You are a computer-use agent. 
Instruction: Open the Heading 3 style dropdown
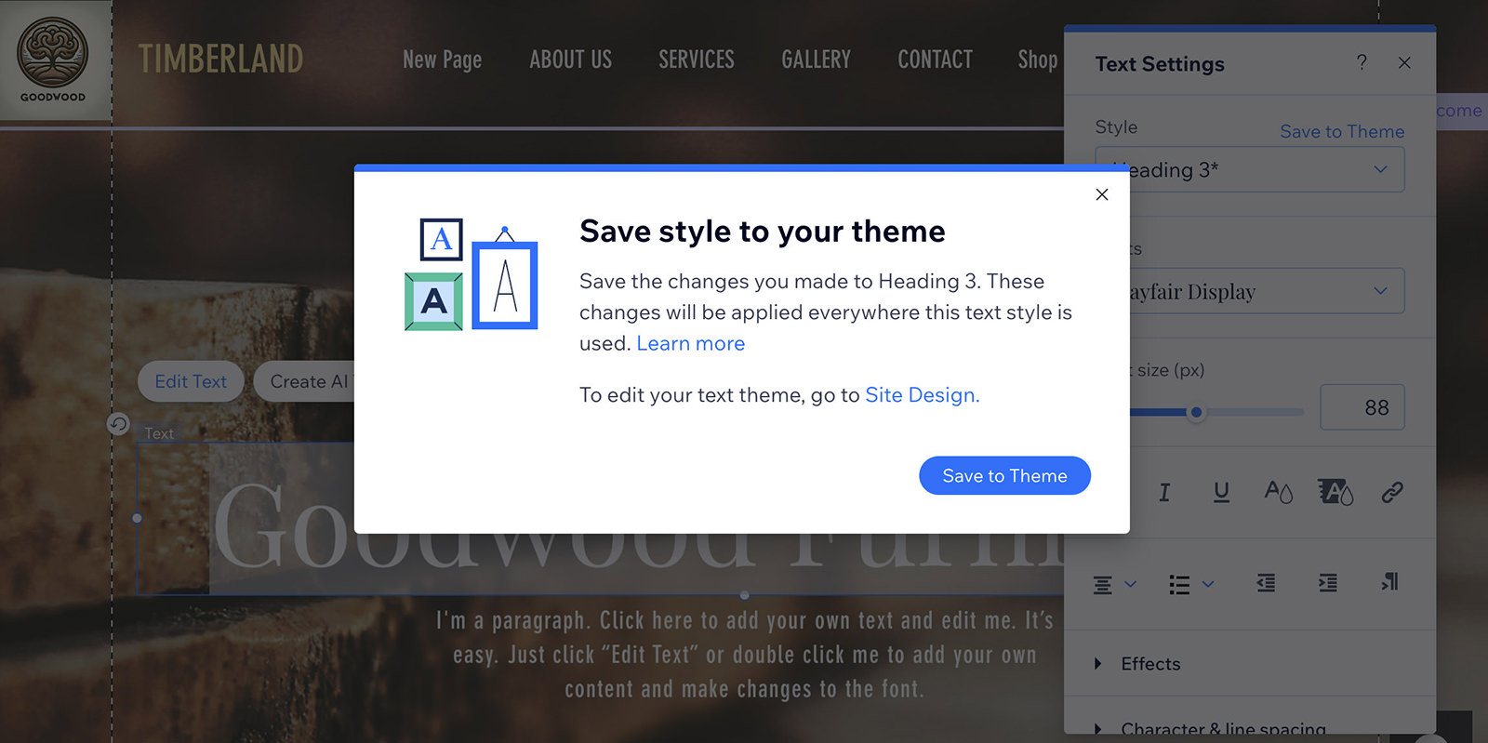click(x=1250, y=169)
